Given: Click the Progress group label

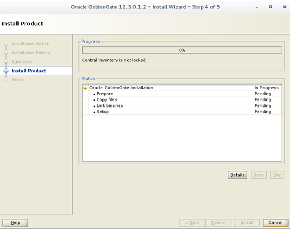Looking at the screenshot, I should pyautogui.click(x=91, y=42).
